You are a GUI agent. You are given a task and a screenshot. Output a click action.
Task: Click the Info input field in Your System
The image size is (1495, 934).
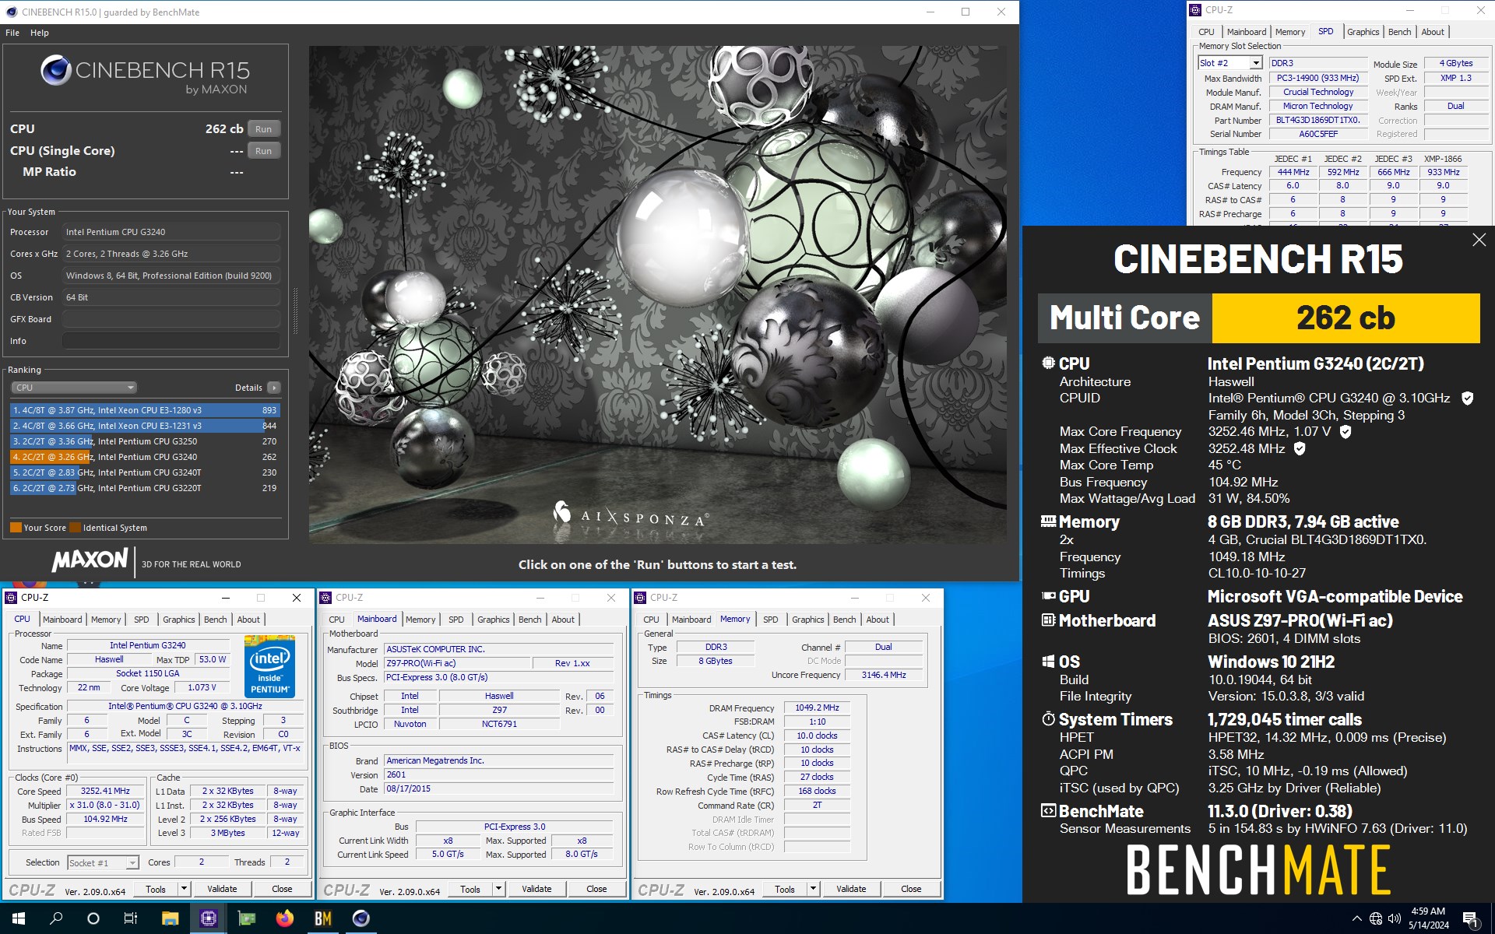(171, 341)
